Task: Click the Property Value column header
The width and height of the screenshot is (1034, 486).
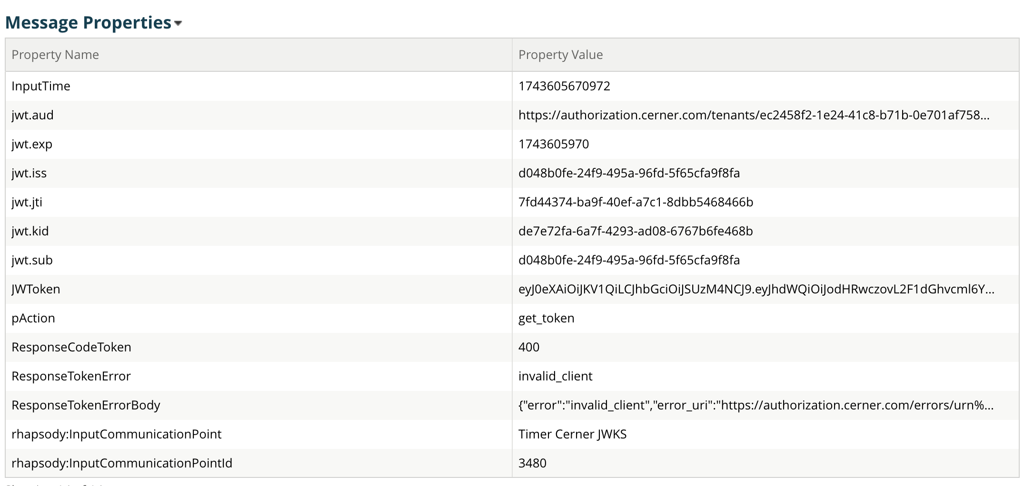Action: point(560,55)
